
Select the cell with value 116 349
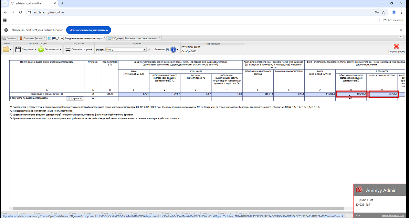pos(258,94)
